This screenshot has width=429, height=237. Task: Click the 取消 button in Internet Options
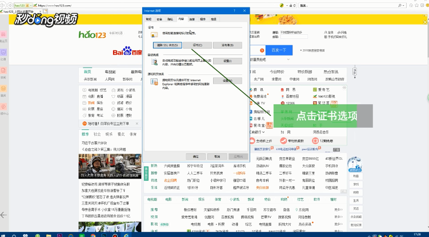pyautogui.click(x=217, y=156)
